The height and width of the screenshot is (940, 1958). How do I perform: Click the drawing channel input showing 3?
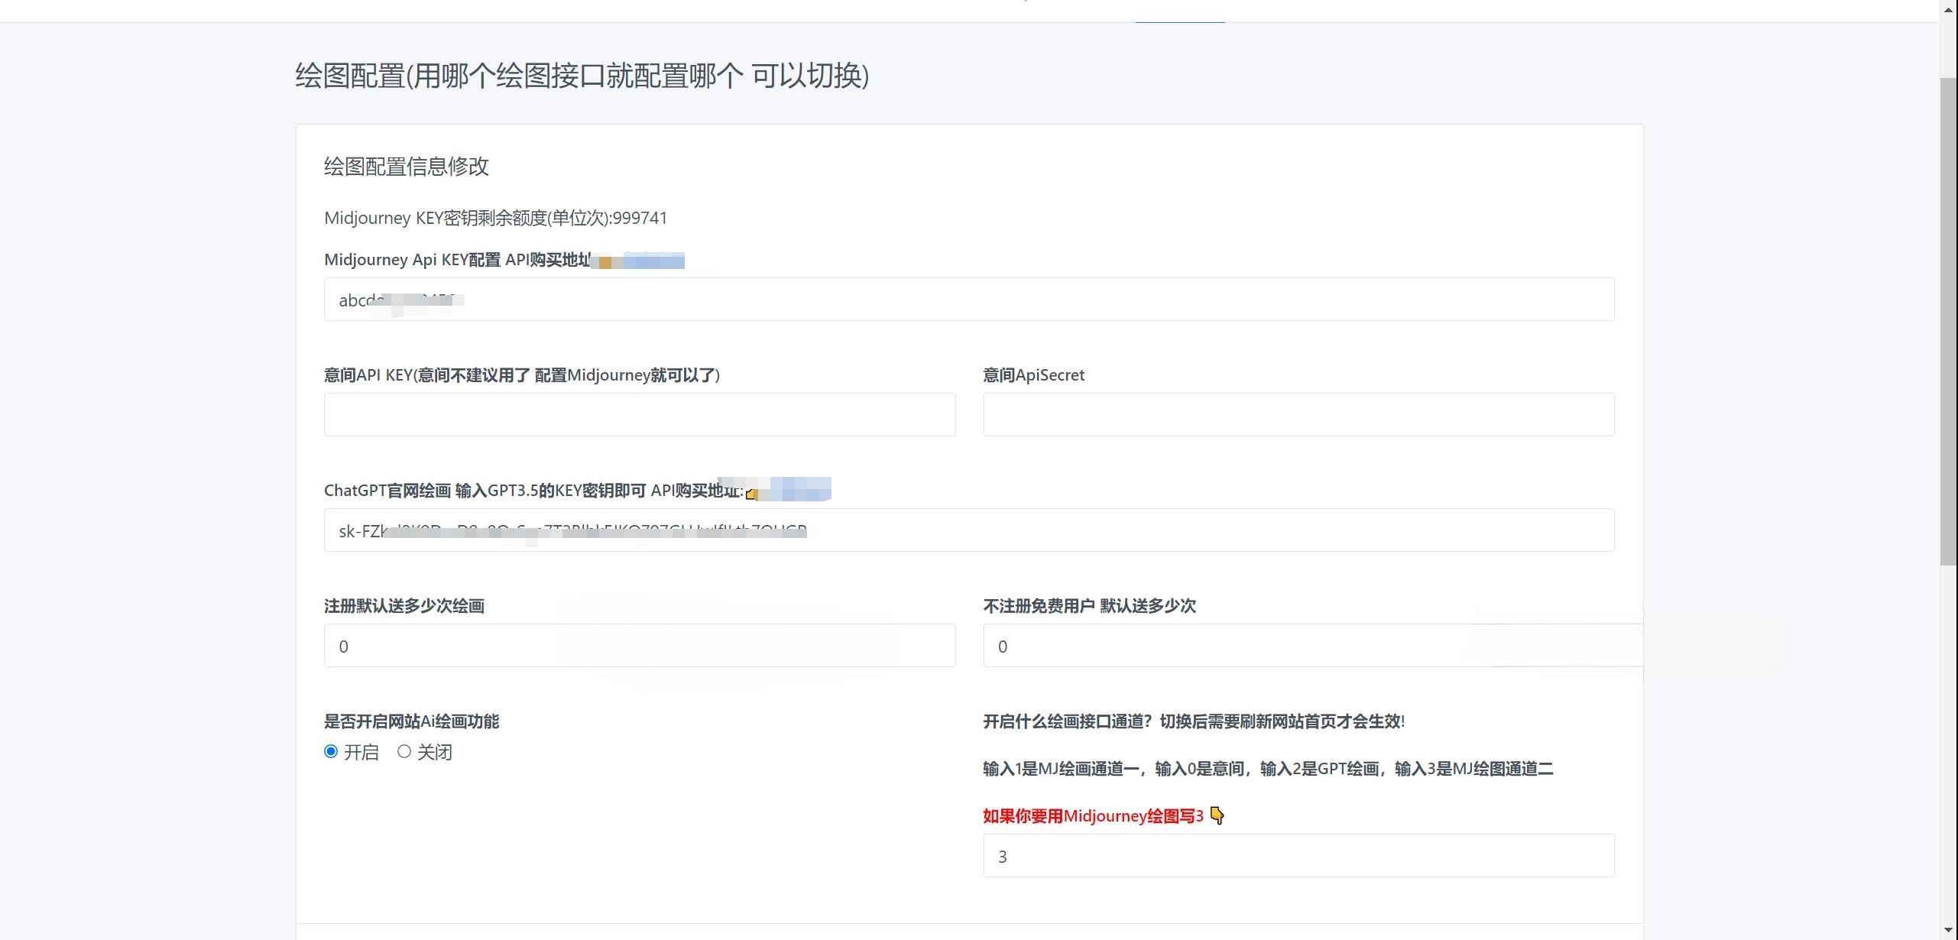pos(1298,856)
